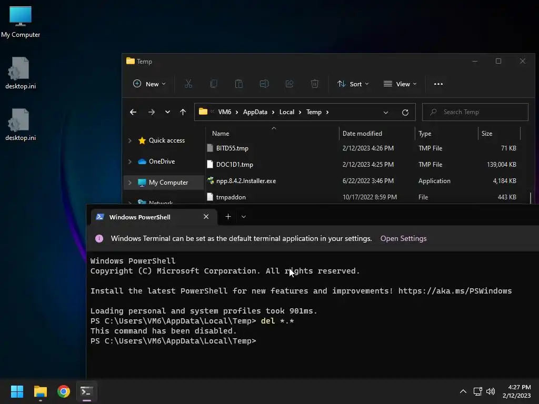Open the See more ellipsis menu
This screenshot has width=539, height=404.
(438, 84)
